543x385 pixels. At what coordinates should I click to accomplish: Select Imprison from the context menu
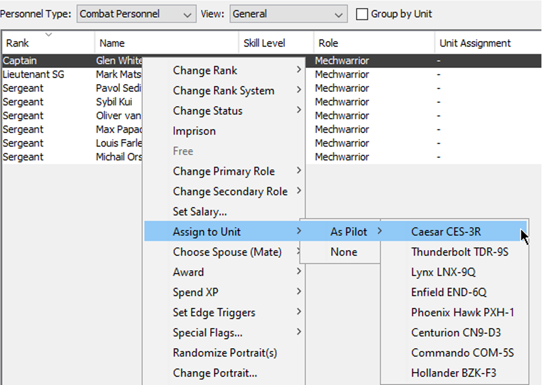[x=194, y=131]
